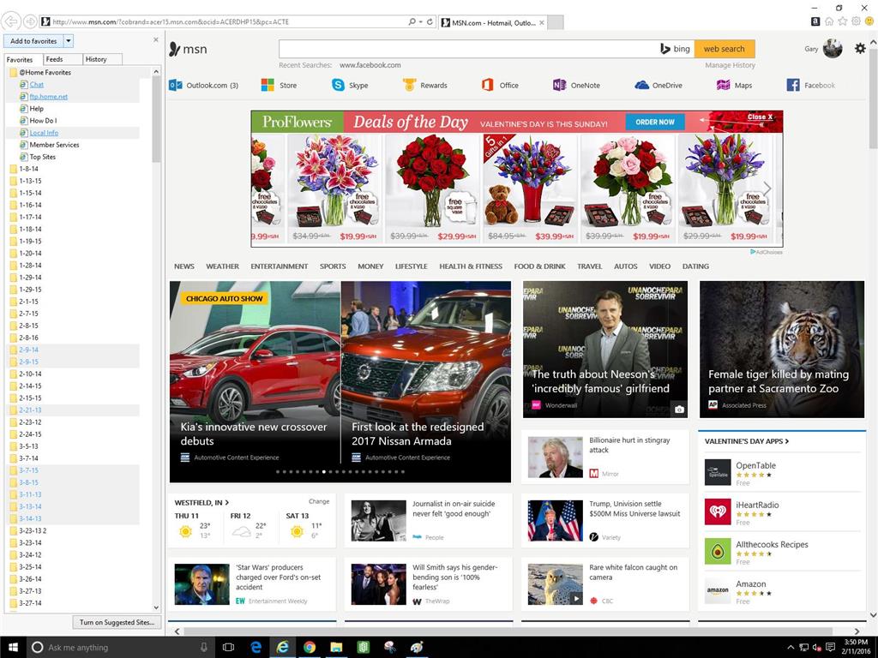Click Turn on Suggested Sites button
This screenshot has height=658, width=878.
(117, 622)
